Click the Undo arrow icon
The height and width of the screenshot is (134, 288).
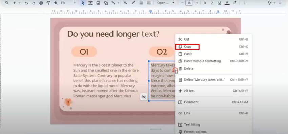(x=26, y=3)
